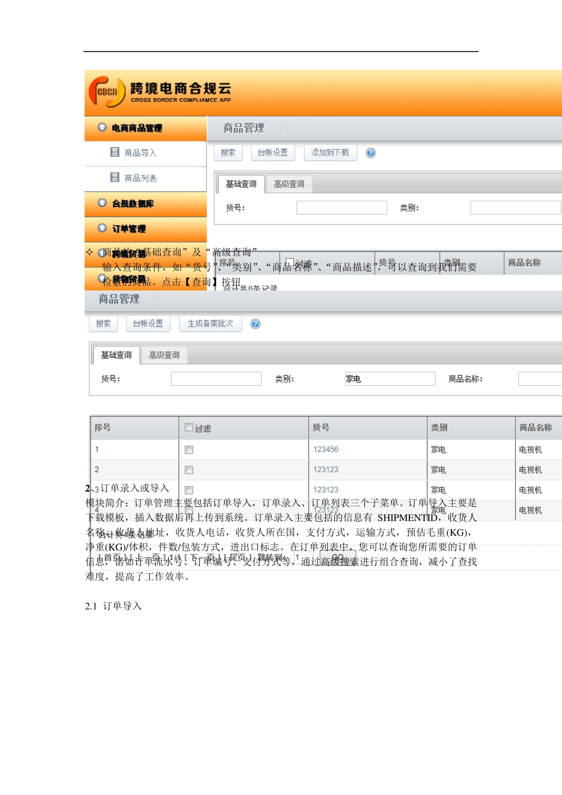This screenshot has height=795, width=562.
Task: Open product link 123123 in row 2
Action: coord(326,470)
